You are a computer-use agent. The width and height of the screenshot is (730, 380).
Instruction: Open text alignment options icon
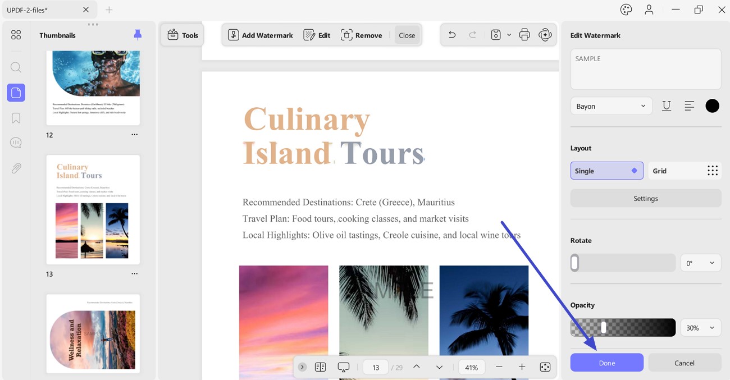click(x=690, y=106)
